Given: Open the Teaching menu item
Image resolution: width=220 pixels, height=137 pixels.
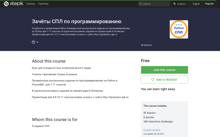Looking at the screenshot, I should click(x=43, y=4).
